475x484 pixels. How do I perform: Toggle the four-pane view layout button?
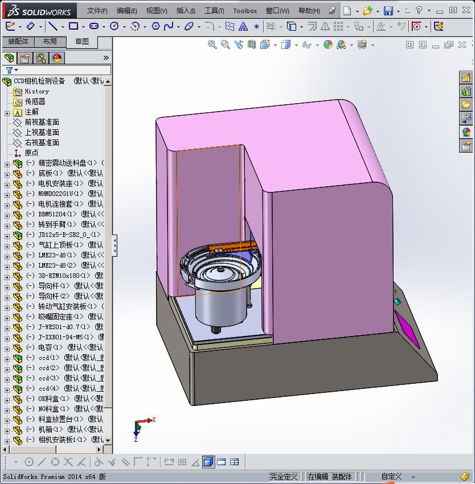click(x=235, y=462)
